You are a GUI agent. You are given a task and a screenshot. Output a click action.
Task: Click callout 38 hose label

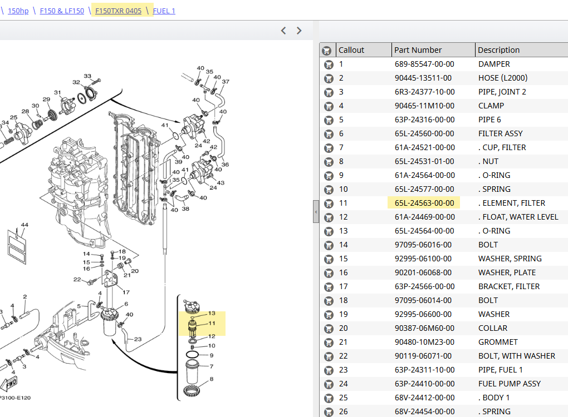(185, 209)
